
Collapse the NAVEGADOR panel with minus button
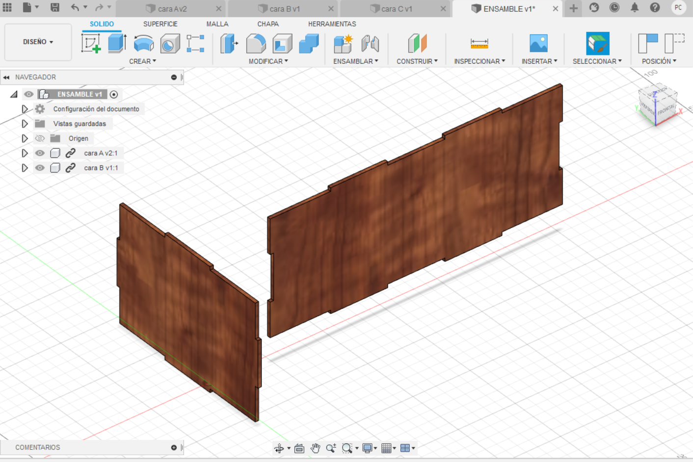174,77
